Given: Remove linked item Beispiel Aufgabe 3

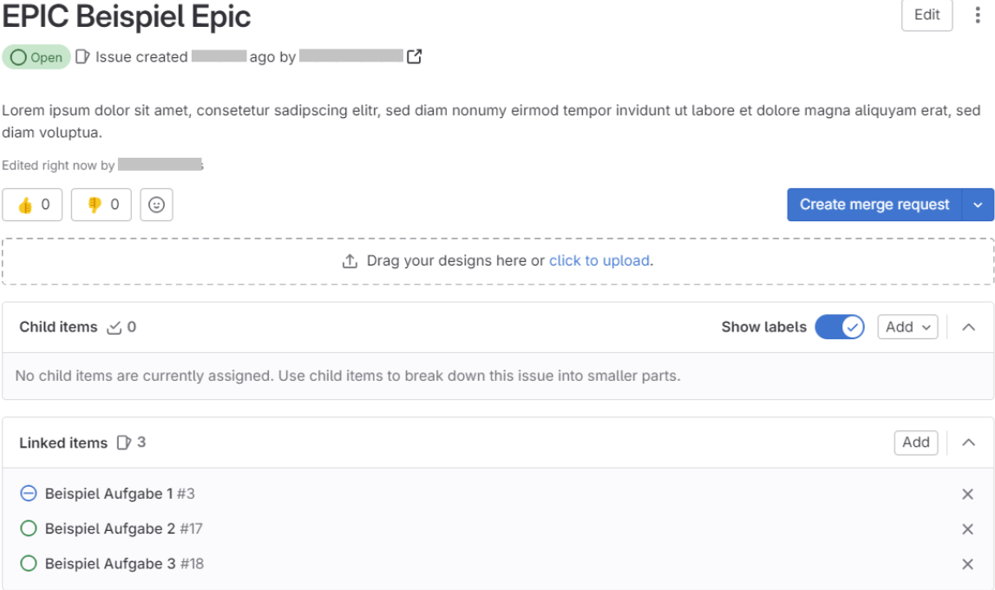Looking at the screenshot, I should 967,563.
